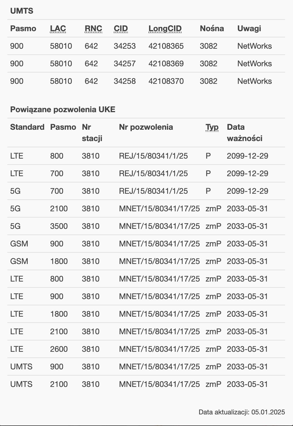Click the 5G 700 expiry date 2099-12-29
Screen dimensions: 293x426
[x=247, y=191]
